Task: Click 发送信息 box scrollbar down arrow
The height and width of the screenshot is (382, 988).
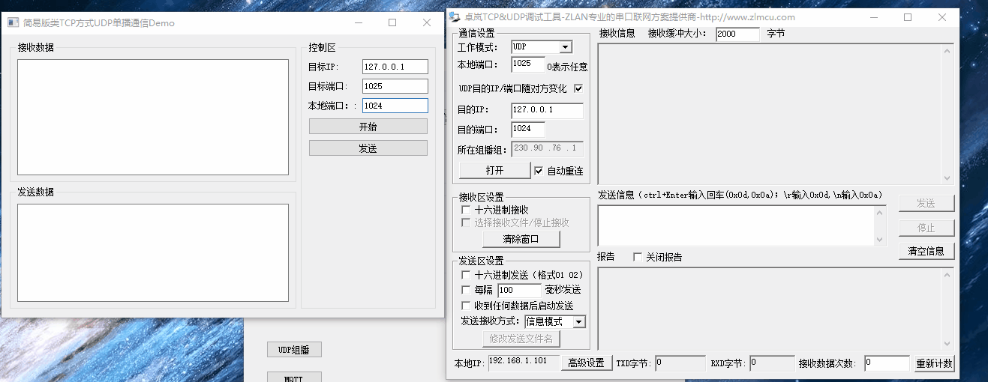Action: pos(880,240)
